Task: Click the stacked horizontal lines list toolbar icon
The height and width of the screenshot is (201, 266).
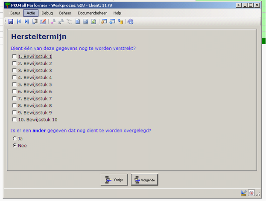Action: tap(86, 22)
